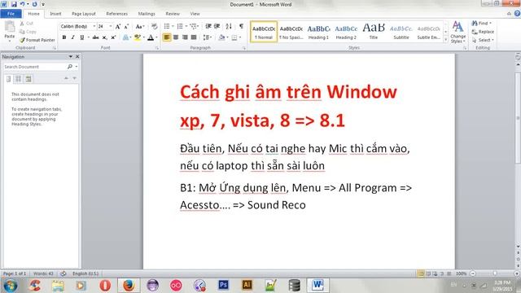Apply strikethrough formatting
This screenshot has width=521, height=293.
click(96, 37)
